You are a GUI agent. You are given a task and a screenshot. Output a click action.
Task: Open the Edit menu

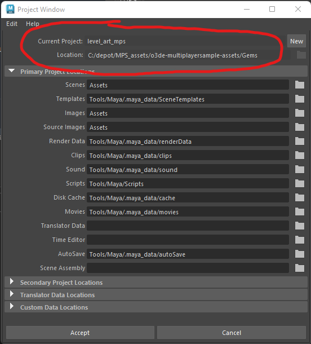pos(12,24)
